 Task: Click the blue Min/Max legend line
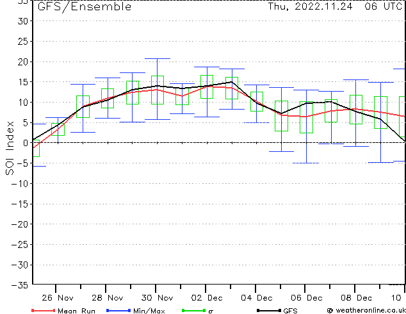(118, 310)
